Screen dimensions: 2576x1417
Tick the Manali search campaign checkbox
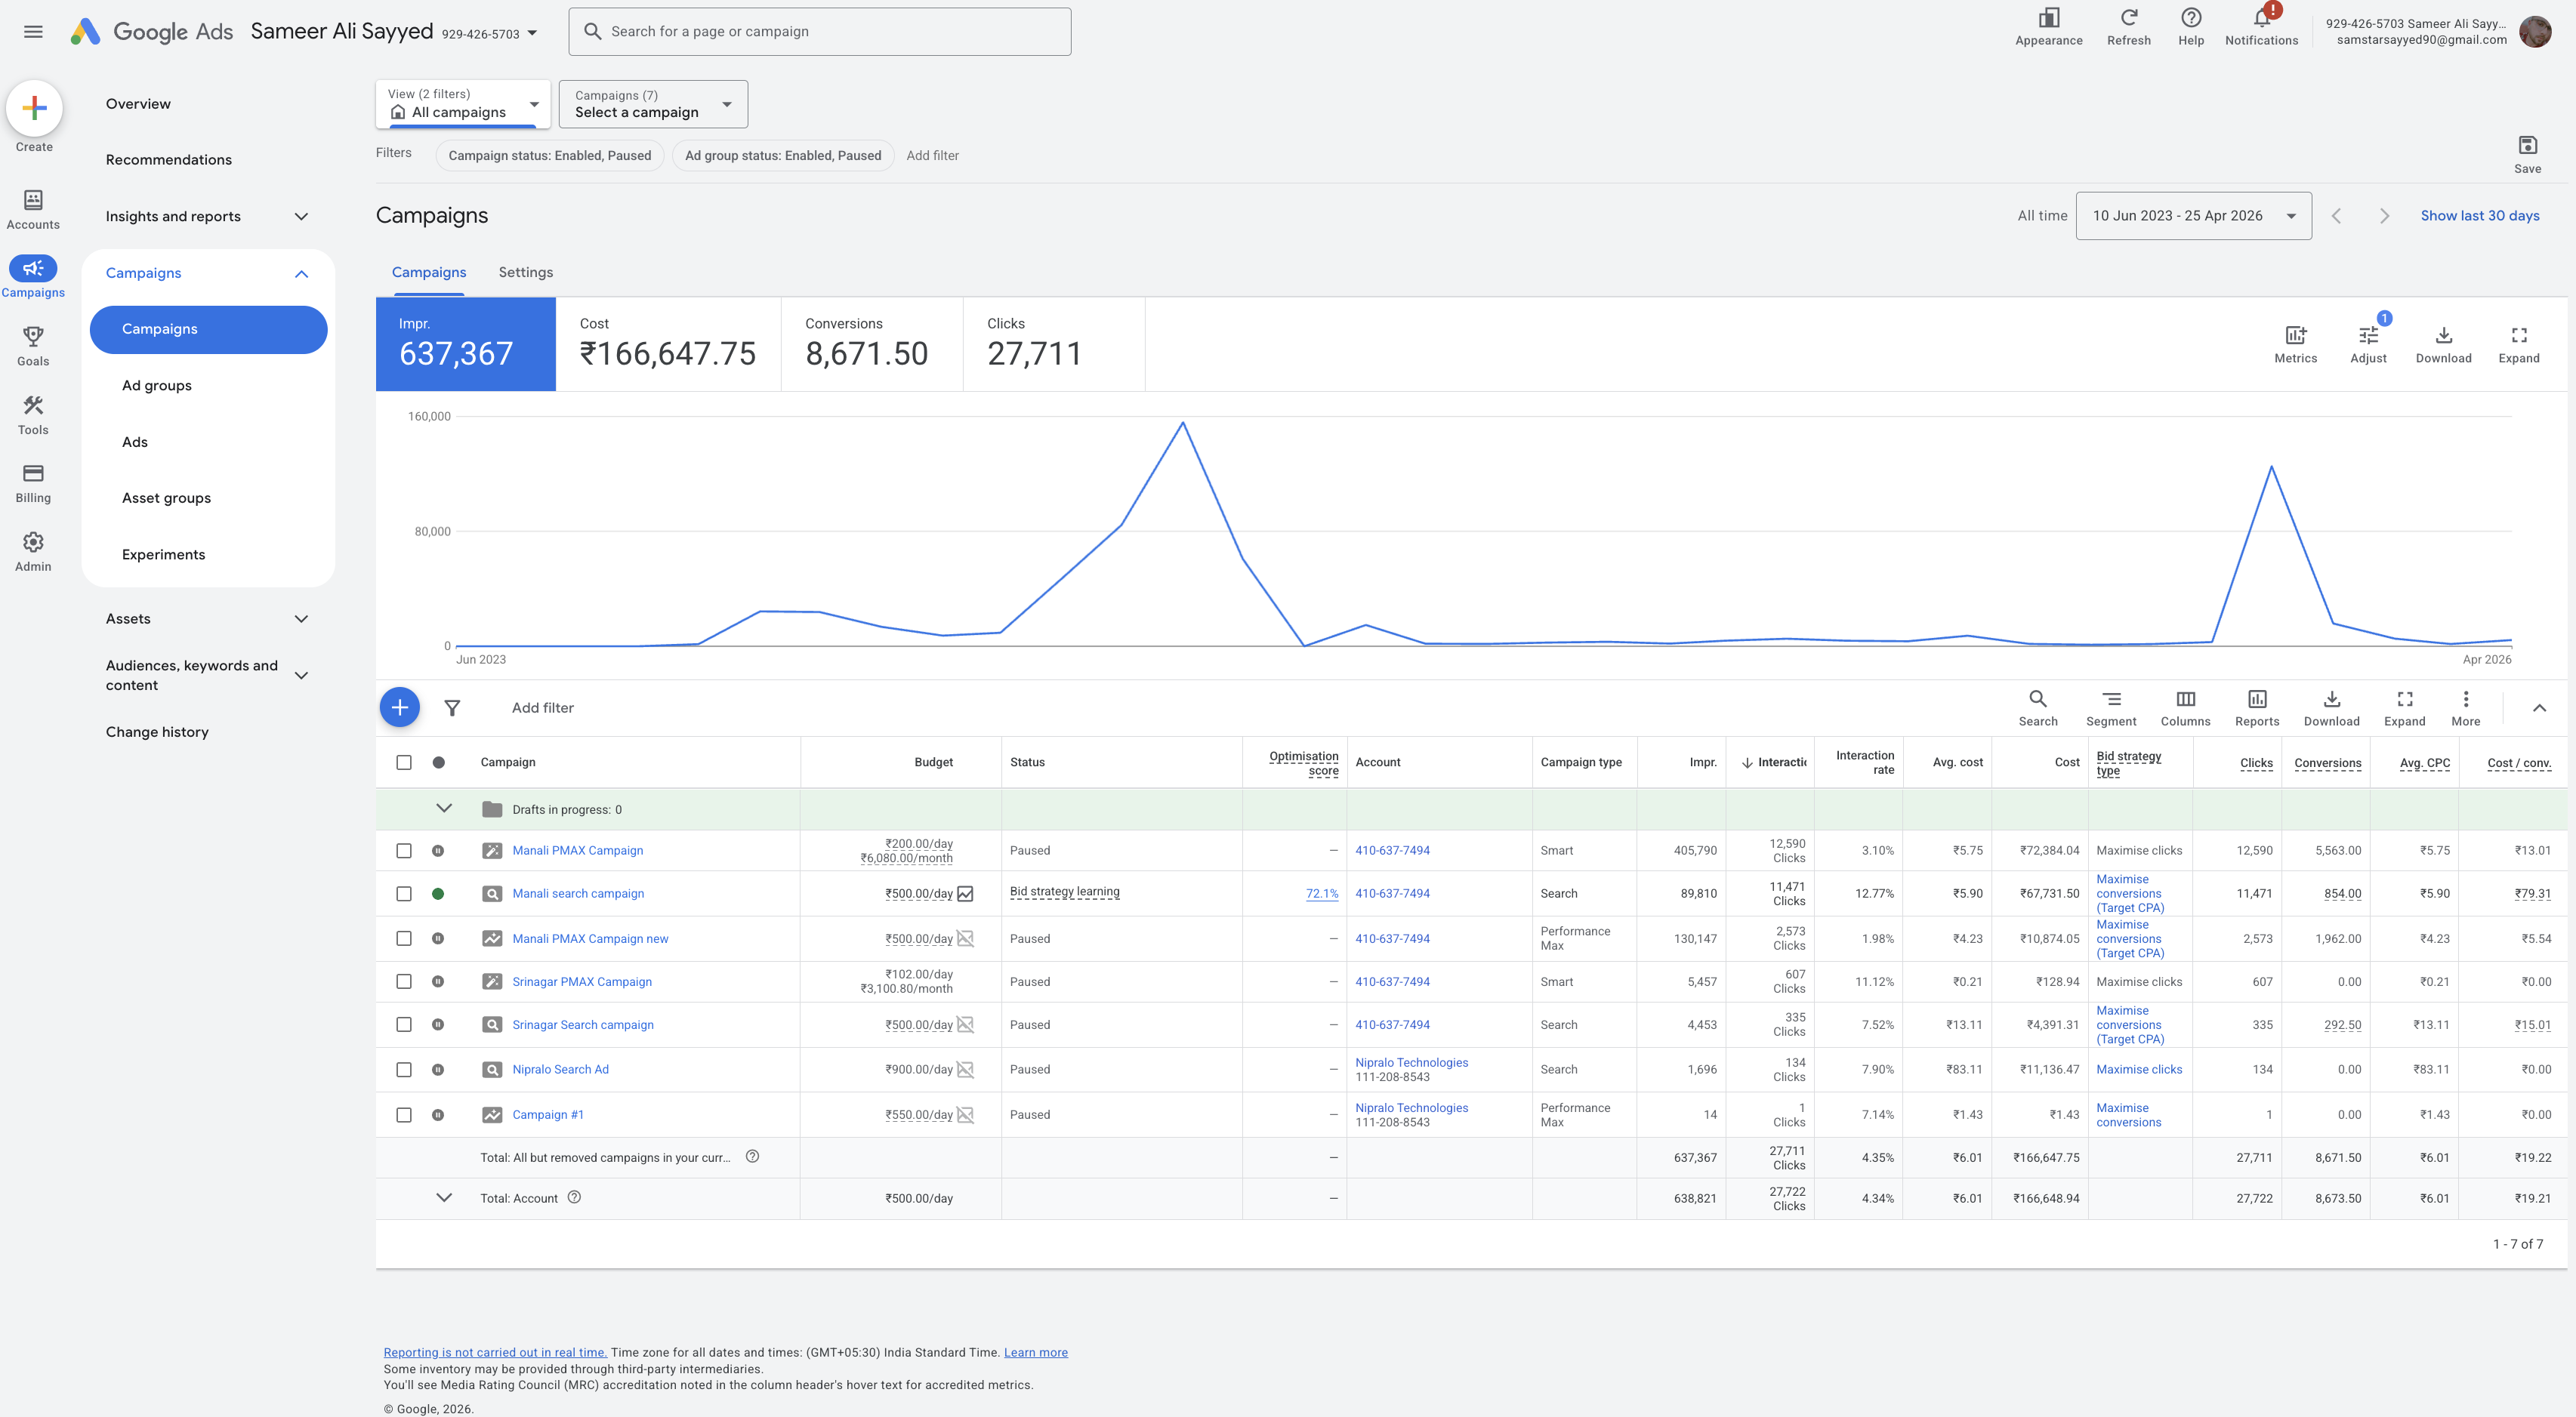[404, 893]
